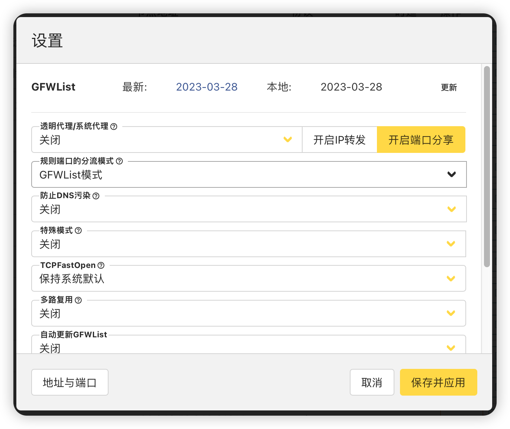Open help icon for 防止DNS污染
The image size is (510, 429).
96,196
